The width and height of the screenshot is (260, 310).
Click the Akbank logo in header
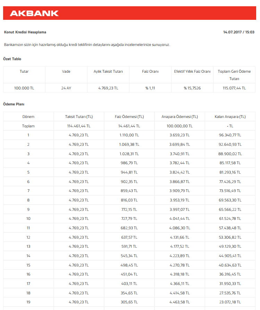34,14
